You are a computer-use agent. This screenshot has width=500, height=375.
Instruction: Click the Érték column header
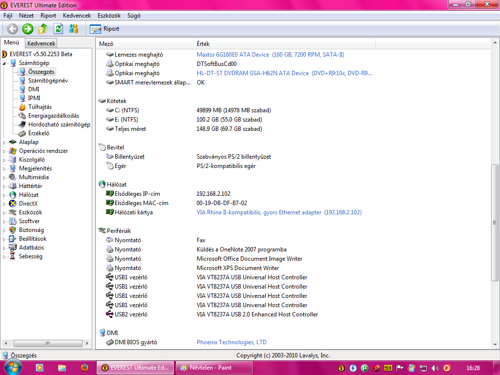(285, 43)
